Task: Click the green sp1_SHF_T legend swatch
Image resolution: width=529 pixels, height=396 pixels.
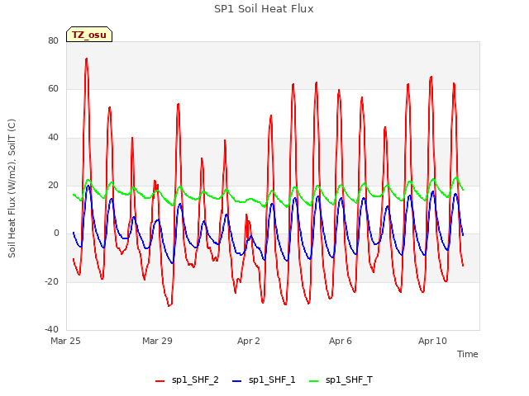Action: [314, 381]
